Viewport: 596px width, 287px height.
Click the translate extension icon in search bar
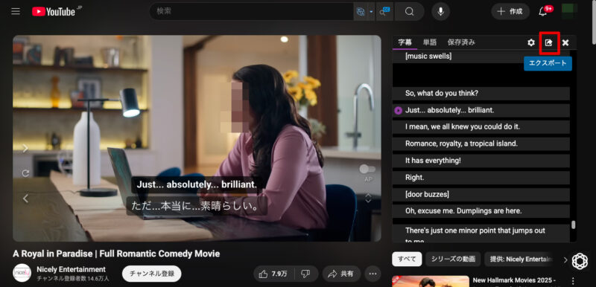pos(361,12)
